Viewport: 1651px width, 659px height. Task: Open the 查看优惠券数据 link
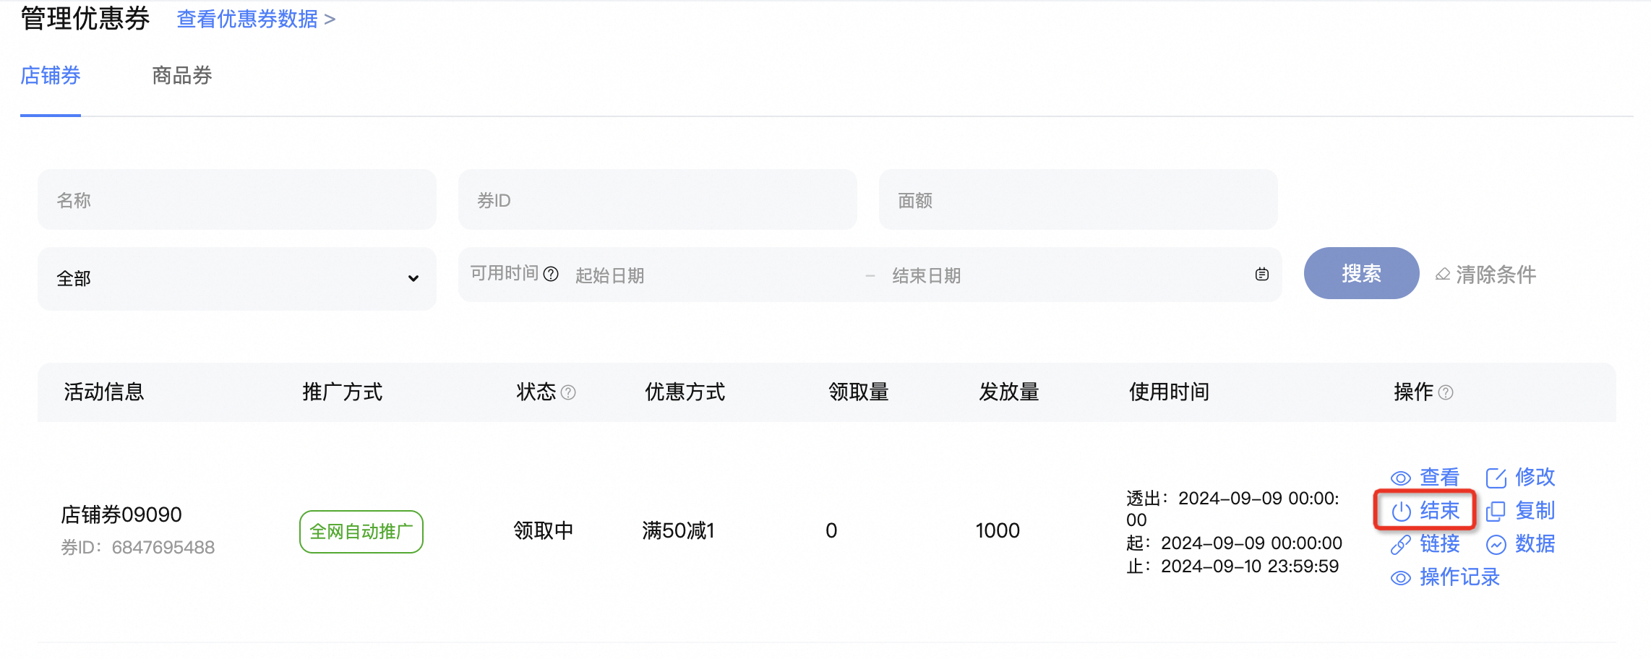point(256,20)
